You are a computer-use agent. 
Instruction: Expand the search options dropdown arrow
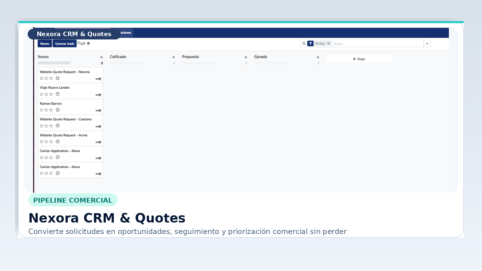tap(427, 44)
